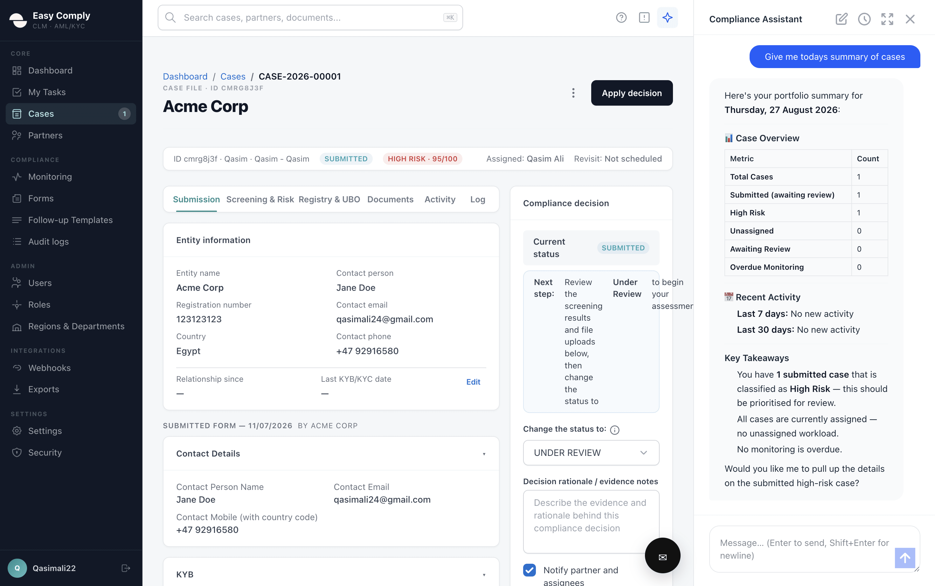Click the search cases, partners, documents field
935x586 pixels.
pyautogui.click(x=310, y=17)
